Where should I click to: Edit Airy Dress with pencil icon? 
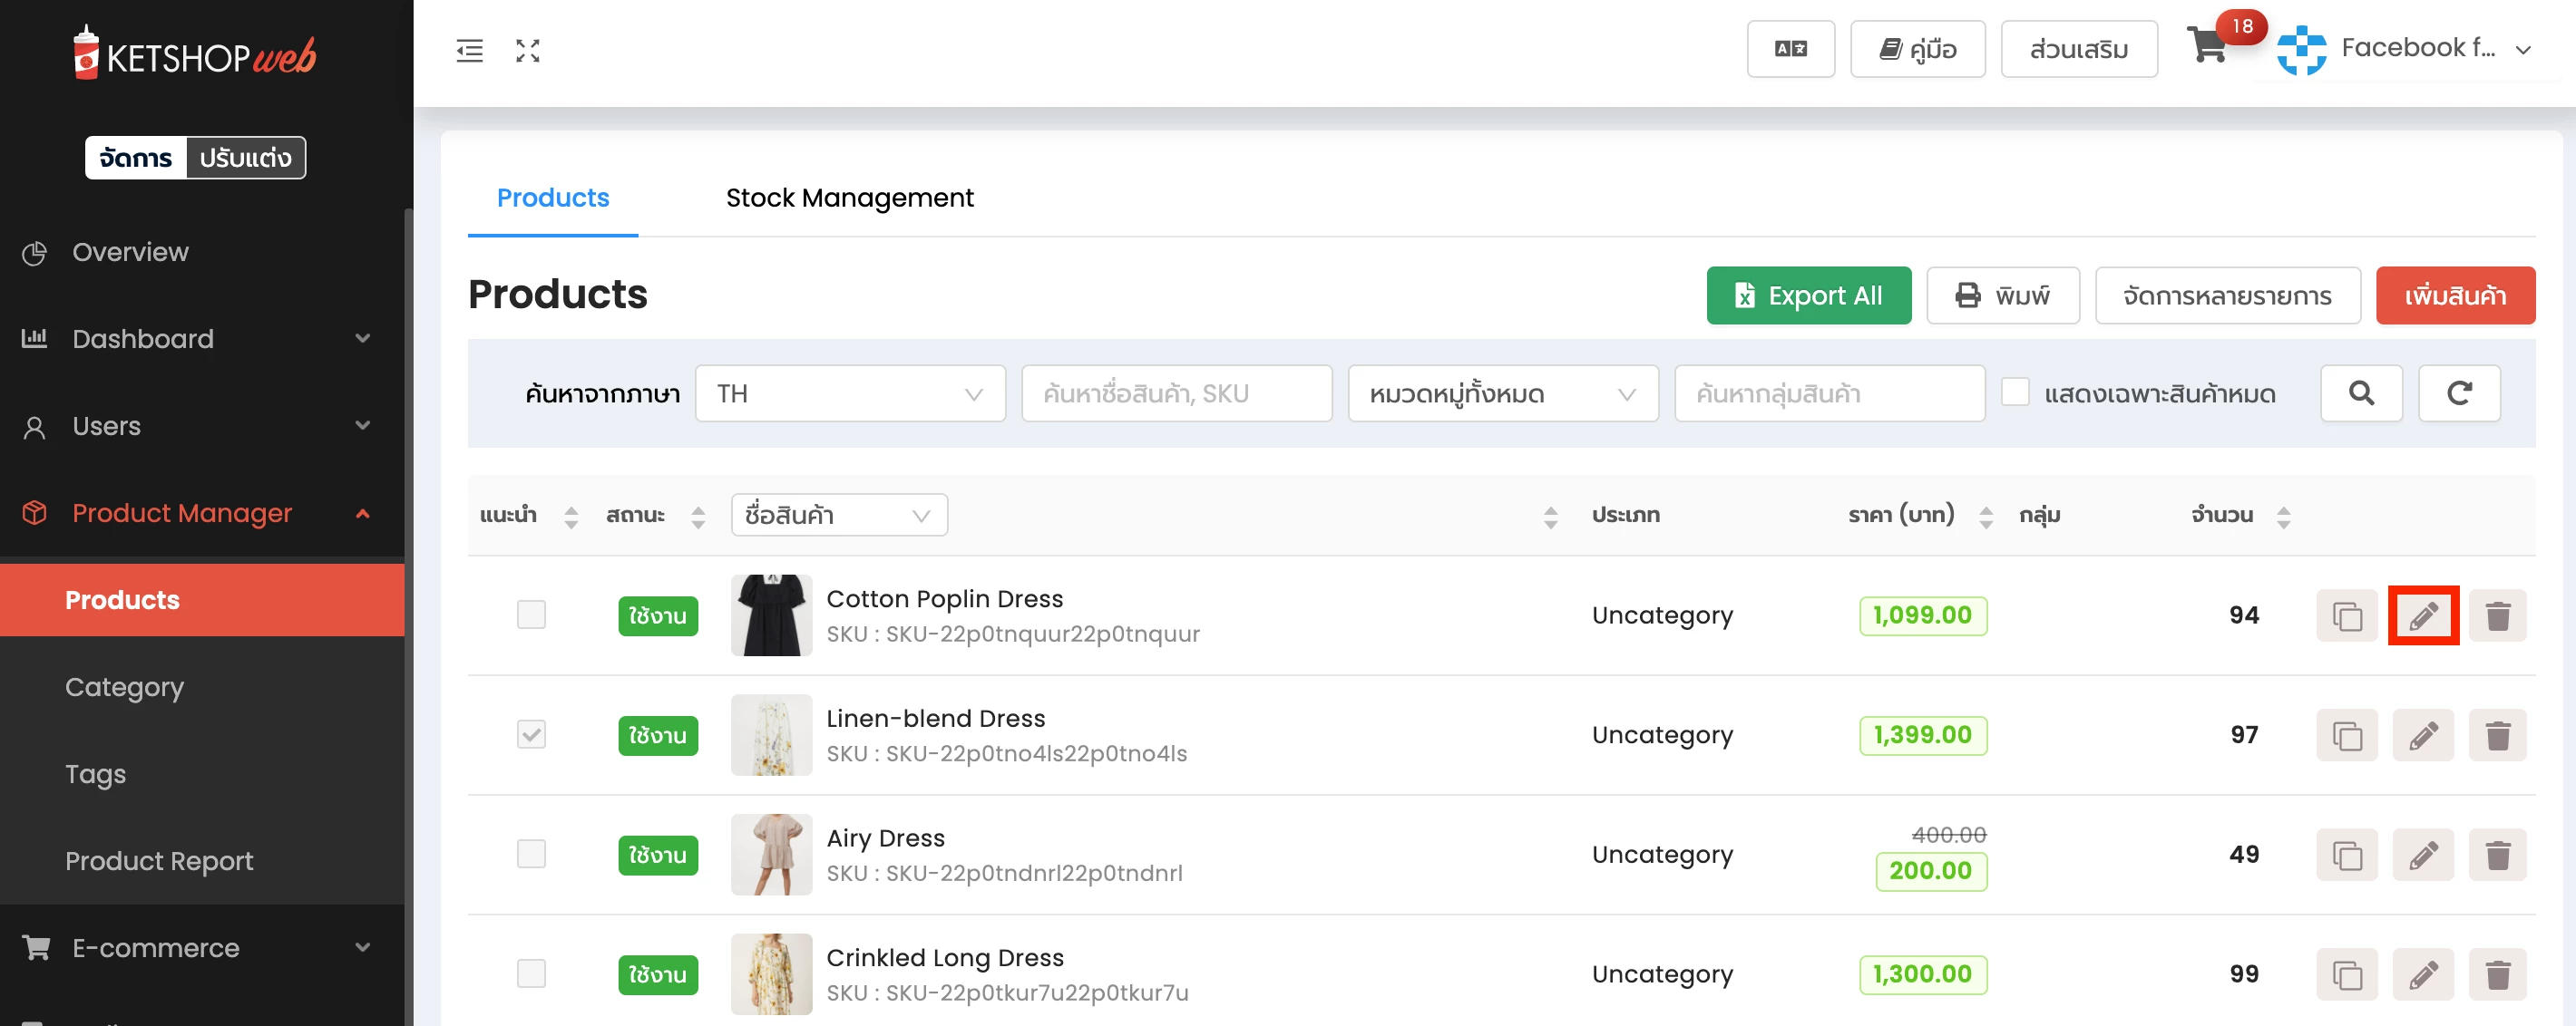pyautogui.click(x=2423, y=856)
